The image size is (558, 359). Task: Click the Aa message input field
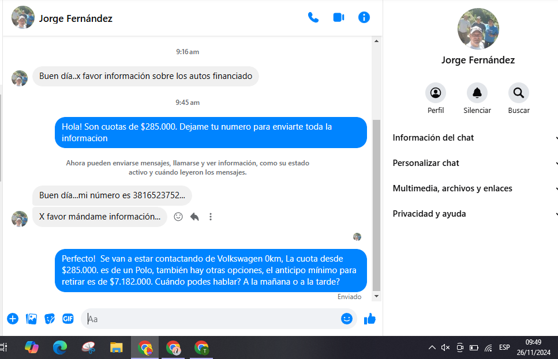pos(211,319)
